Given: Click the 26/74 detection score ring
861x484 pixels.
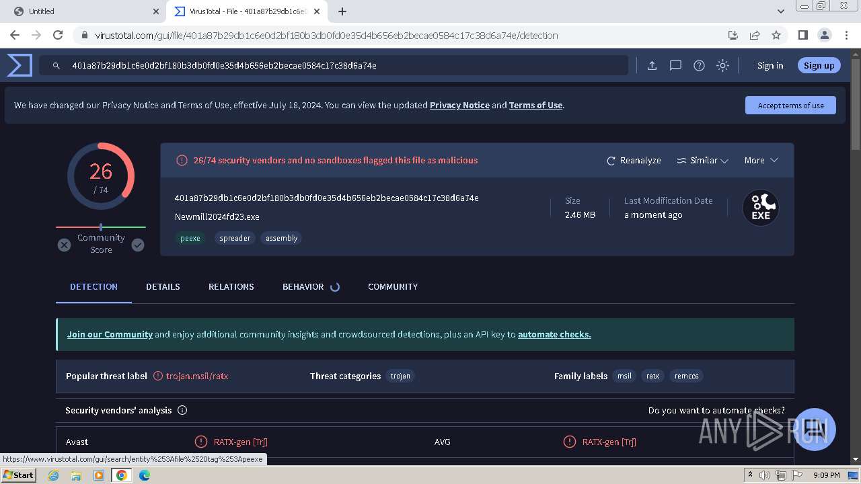Looking at the screenshot, I should [101, 176].
